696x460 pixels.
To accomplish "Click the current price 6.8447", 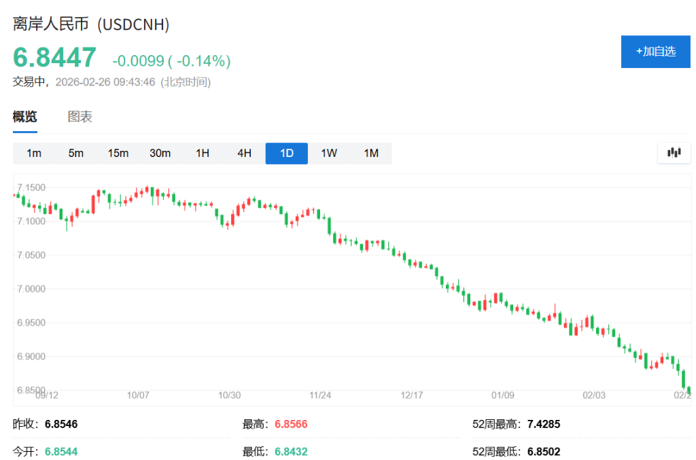I will tap(54, 57).
